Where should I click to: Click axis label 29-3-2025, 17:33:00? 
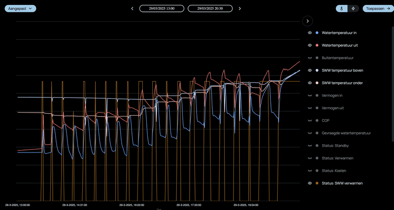click(x=189, y=205)
